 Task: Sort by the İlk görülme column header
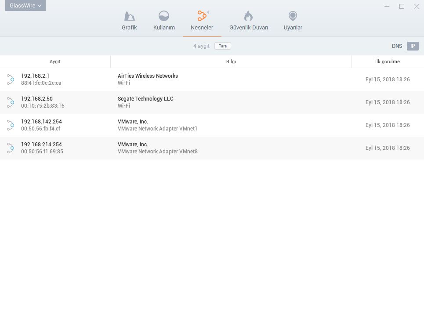coord(388,62)
